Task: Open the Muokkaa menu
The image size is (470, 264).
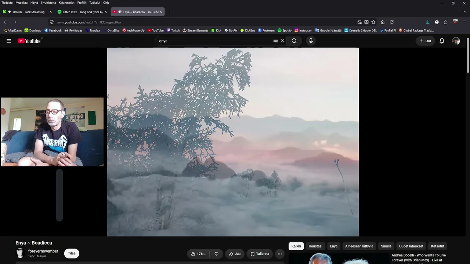Action: [21, 3]
